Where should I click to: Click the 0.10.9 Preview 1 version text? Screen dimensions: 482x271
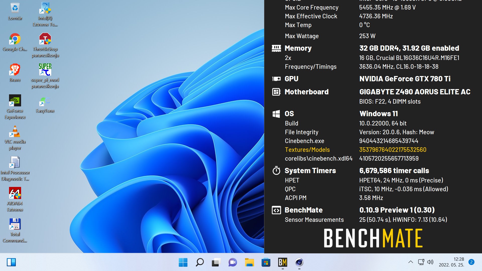tap(397, 210)
